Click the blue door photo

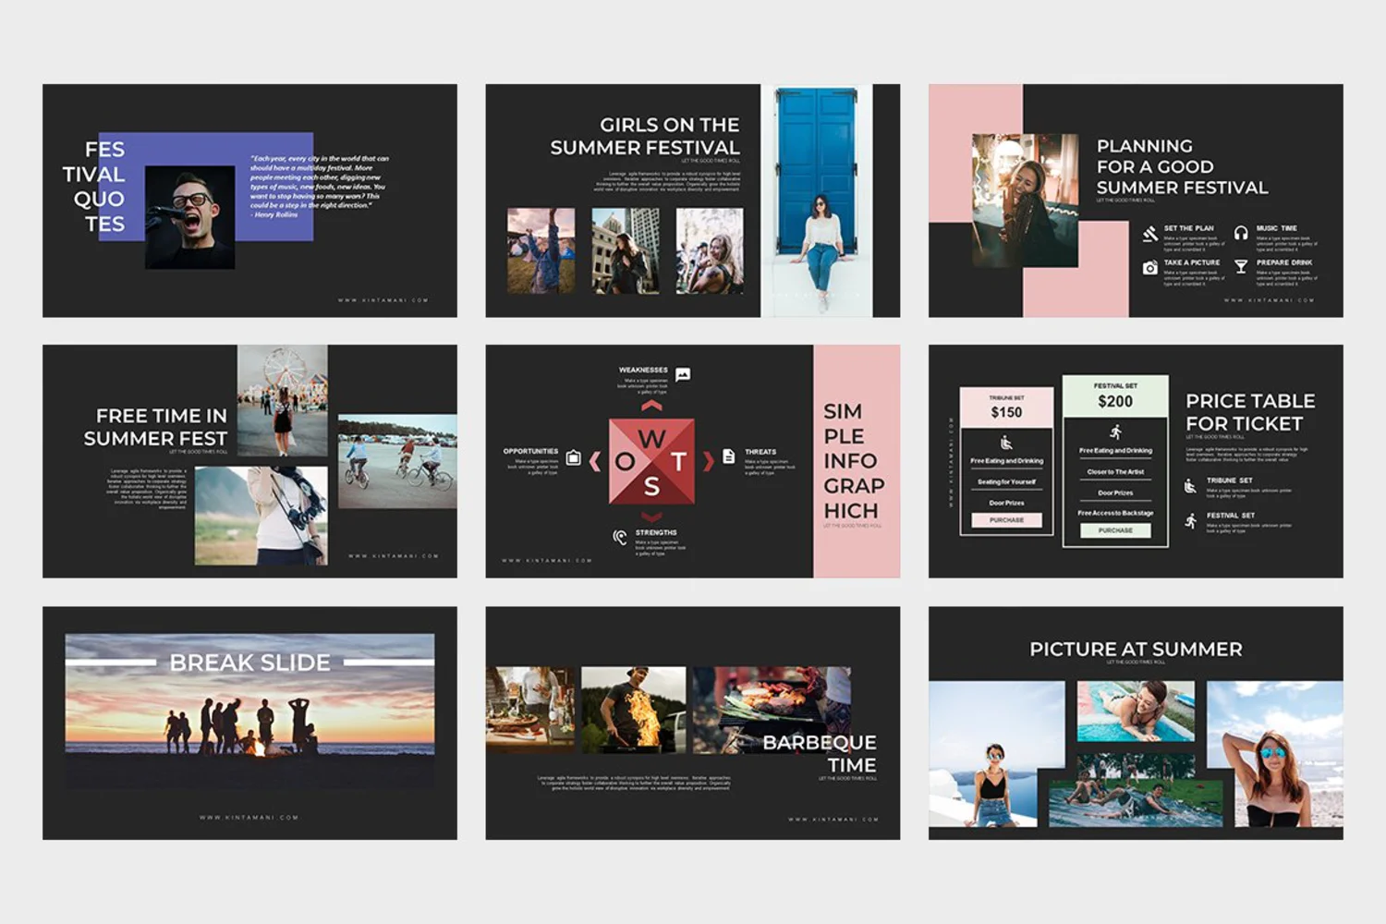click(816, 201)
